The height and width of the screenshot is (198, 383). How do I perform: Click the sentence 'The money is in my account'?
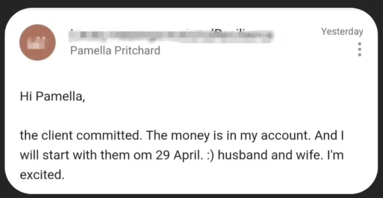pos(228,135)
